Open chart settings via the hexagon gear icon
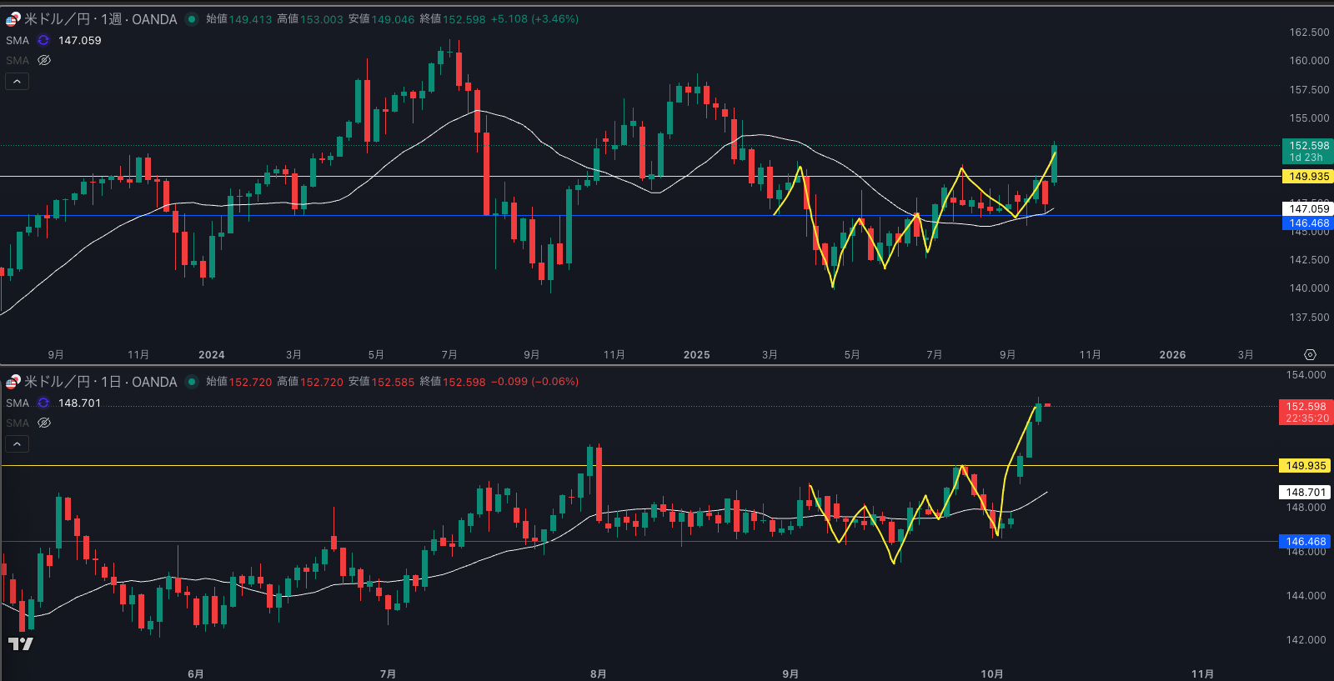The height and width of the screenshot is (681, 1334). tap(1310, 354)
